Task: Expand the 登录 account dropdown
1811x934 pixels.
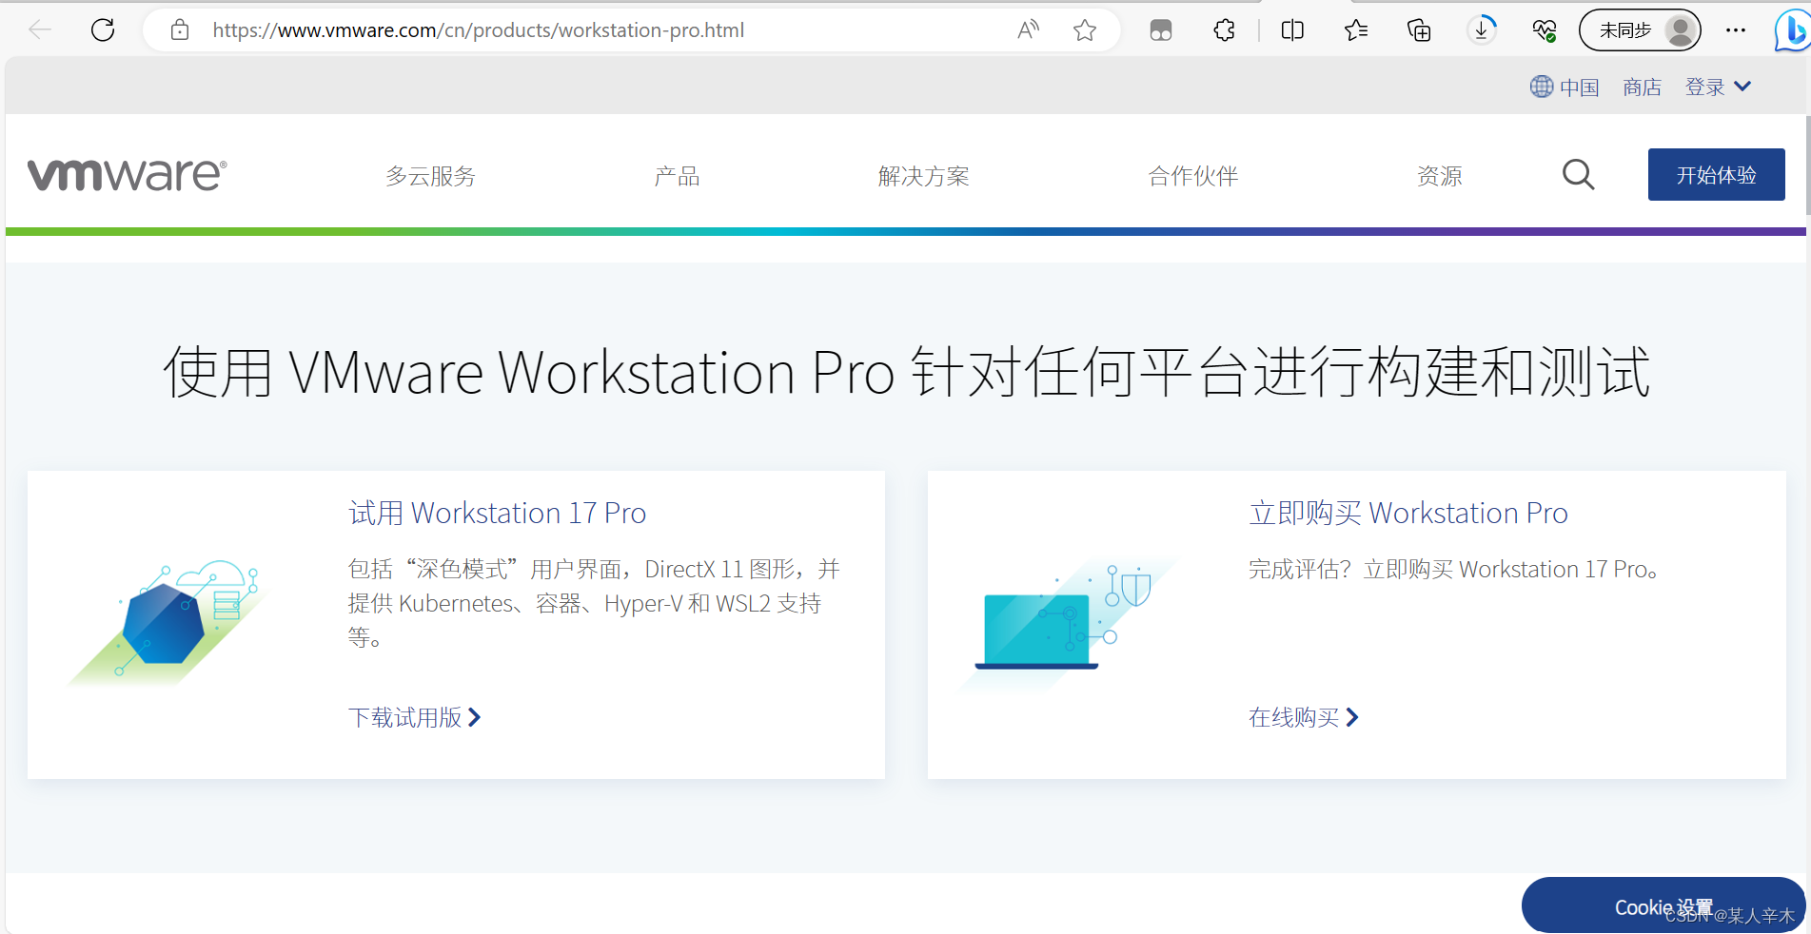Action: 1717,86
